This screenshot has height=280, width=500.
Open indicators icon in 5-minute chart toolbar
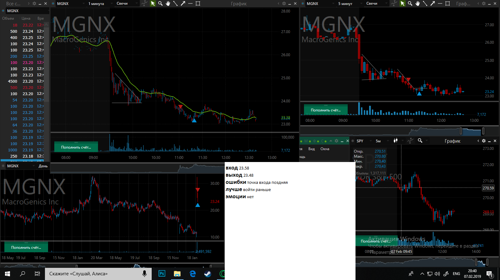[394, 3]
